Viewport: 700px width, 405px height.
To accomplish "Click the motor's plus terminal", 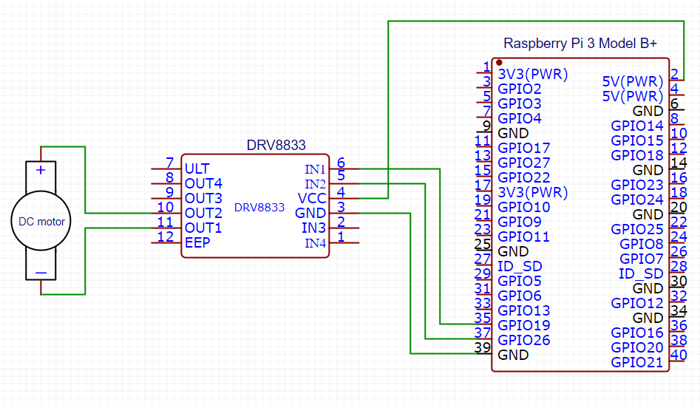I will click(41, 170).
